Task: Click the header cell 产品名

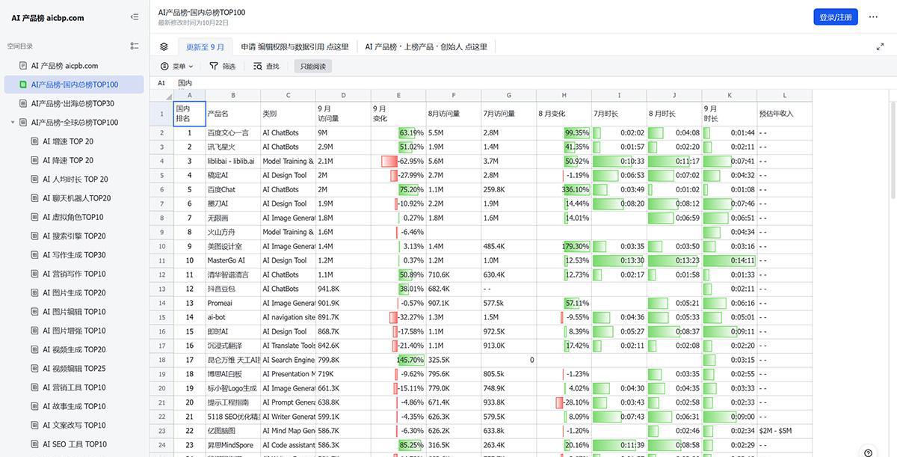Action: pyautogui.click(x=233, y=114)
